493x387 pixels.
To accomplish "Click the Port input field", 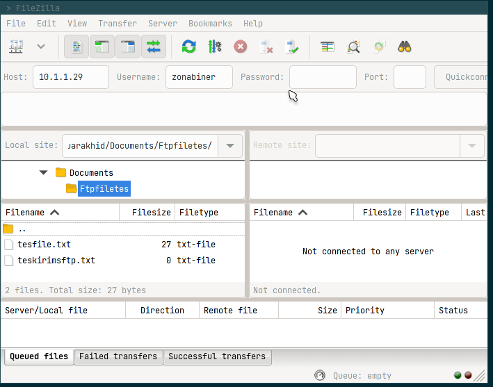I will pyautogui.click(x=410, y=77).
